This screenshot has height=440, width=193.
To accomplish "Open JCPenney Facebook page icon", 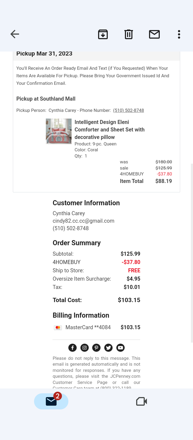I will pyautogui.click(x=73, y=348).
